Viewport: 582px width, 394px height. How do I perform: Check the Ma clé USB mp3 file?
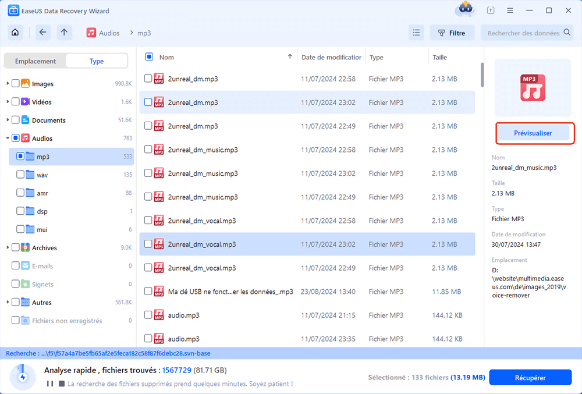pyautogui.click(x=148, y=292)
